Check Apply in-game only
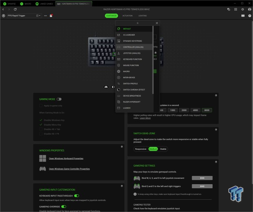 click(x=41, y=106)
